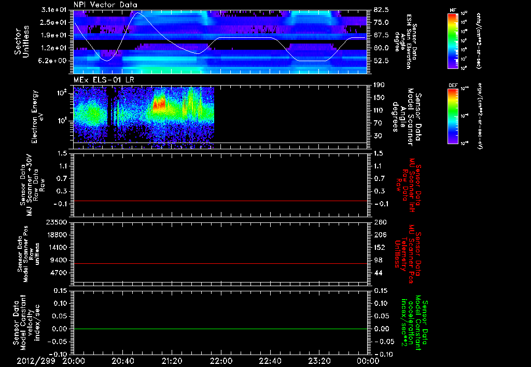Image resolution: width=531 pixels, height=367 pixels.
Task: Click the 'ergs/(cm**2-sr-sec-eV)' unit label
Action: [x=480, y=116]
